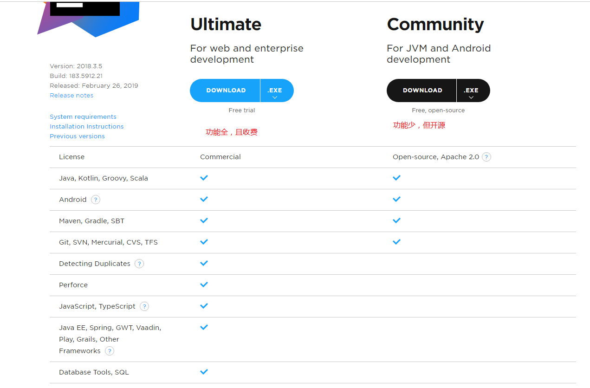This screenshot has height=388, width=590.
Task: Open the Release notes link
Action: point(71,95)
